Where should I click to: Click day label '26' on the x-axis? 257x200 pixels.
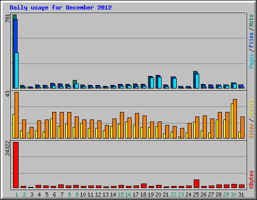pos(203,194)
